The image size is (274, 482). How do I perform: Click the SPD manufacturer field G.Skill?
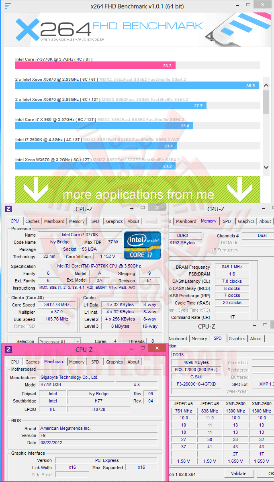pos(196,377)
